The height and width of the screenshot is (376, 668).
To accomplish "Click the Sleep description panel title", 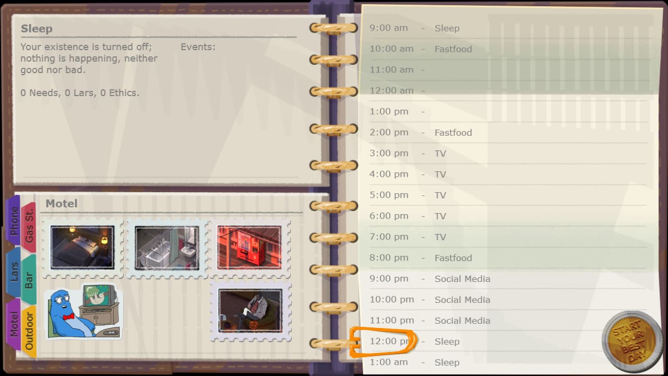I will tap(37, 29).
